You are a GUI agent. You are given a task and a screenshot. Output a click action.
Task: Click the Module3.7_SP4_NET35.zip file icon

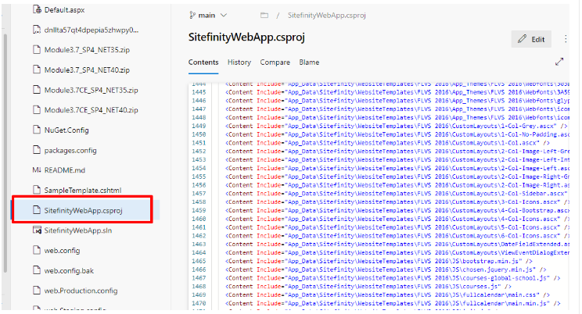(37, 49)
